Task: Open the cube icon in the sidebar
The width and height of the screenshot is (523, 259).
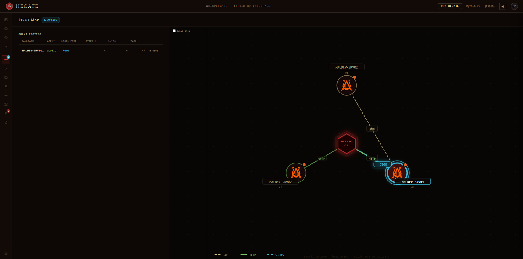Action: pyautogui.click(x=6, y=38)
